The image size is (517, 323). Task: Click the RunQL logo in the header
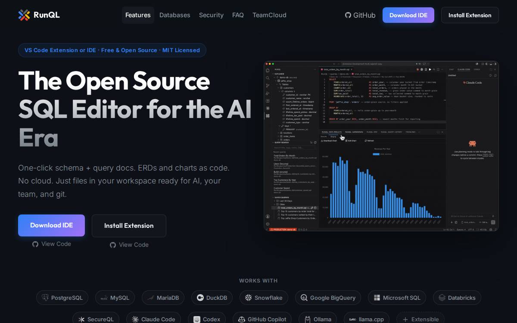[x=39, y=15]
